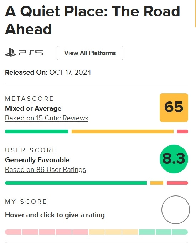Select the yellow mixed user ratings bar

point(157,183)
